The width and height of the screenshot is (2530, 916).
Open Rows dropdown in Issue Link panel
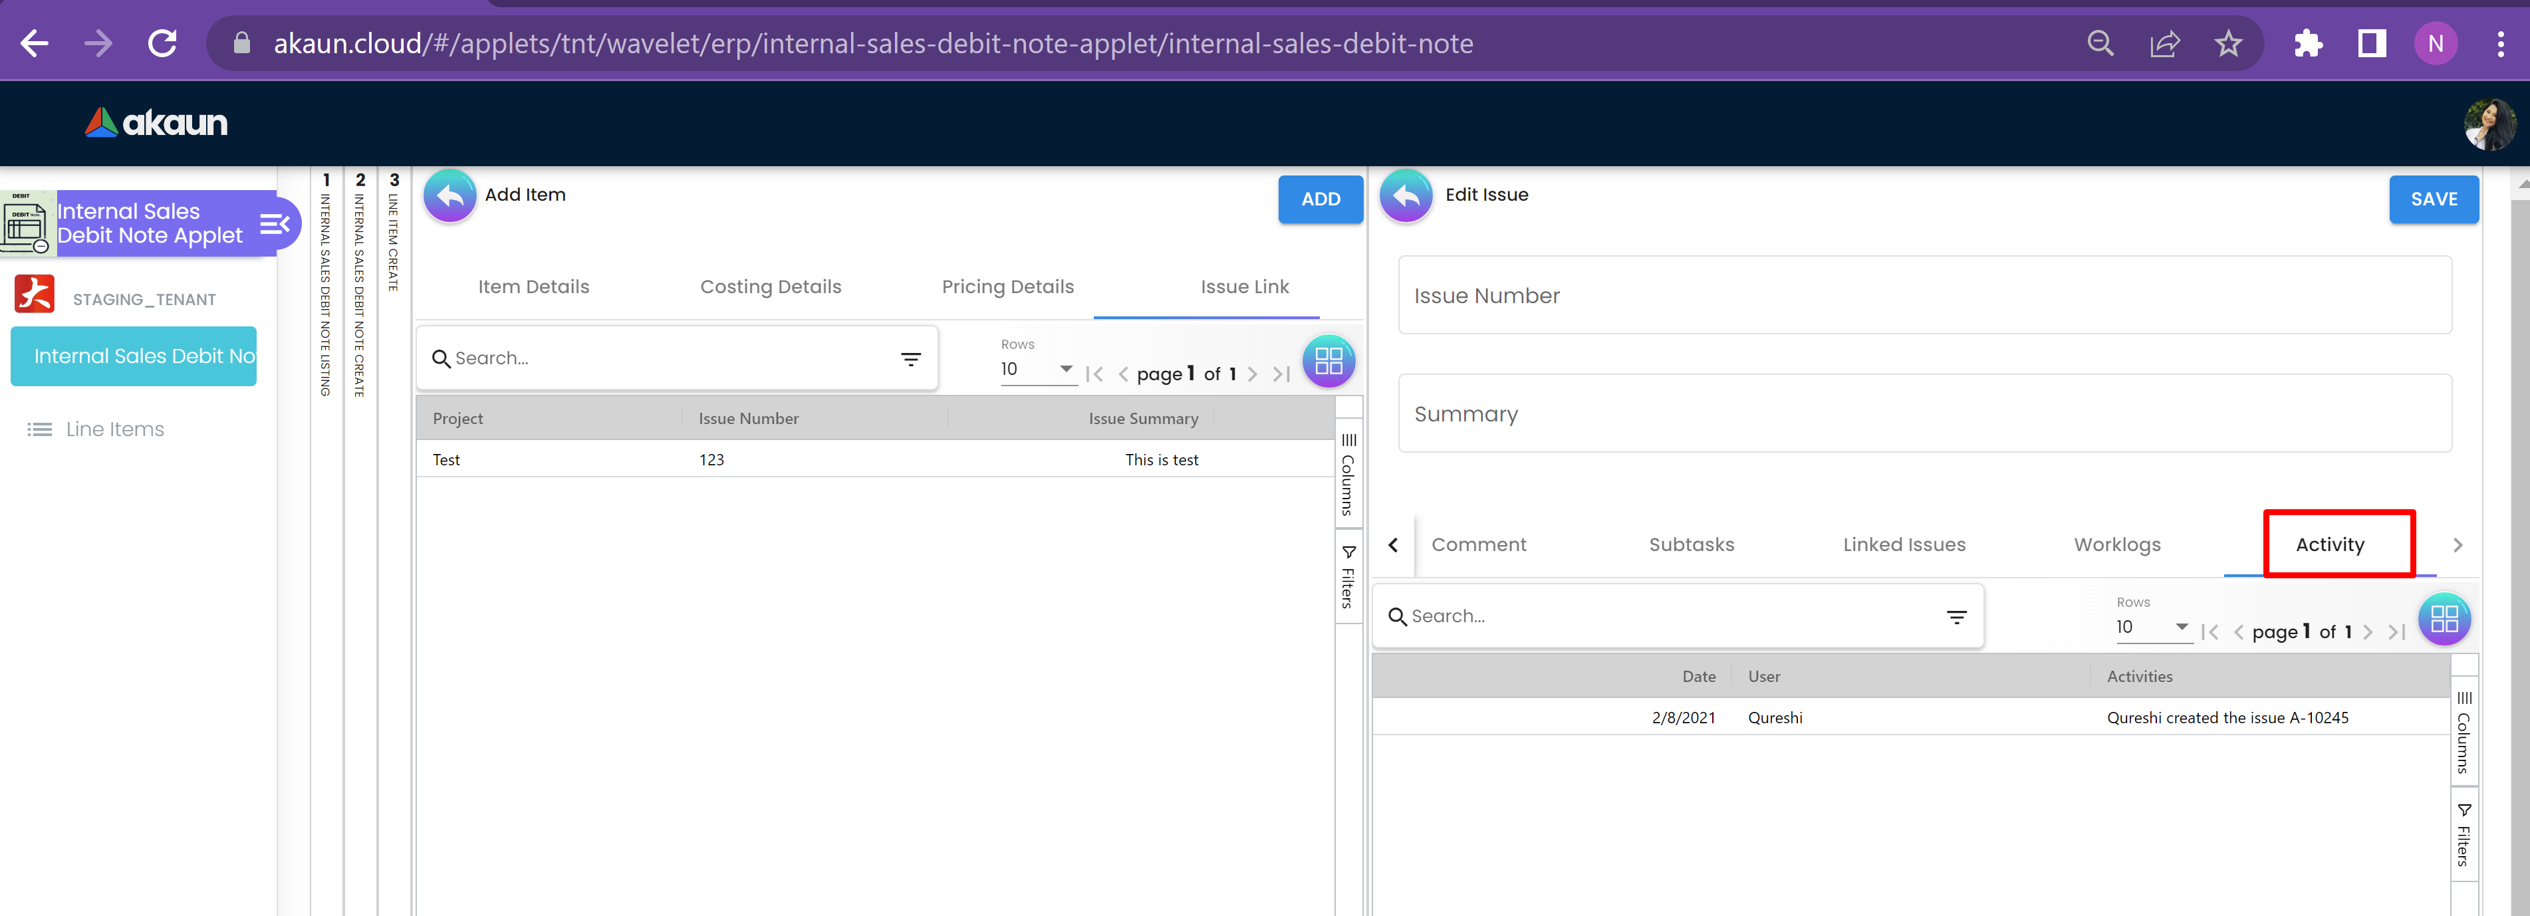tap(1037, 370)
